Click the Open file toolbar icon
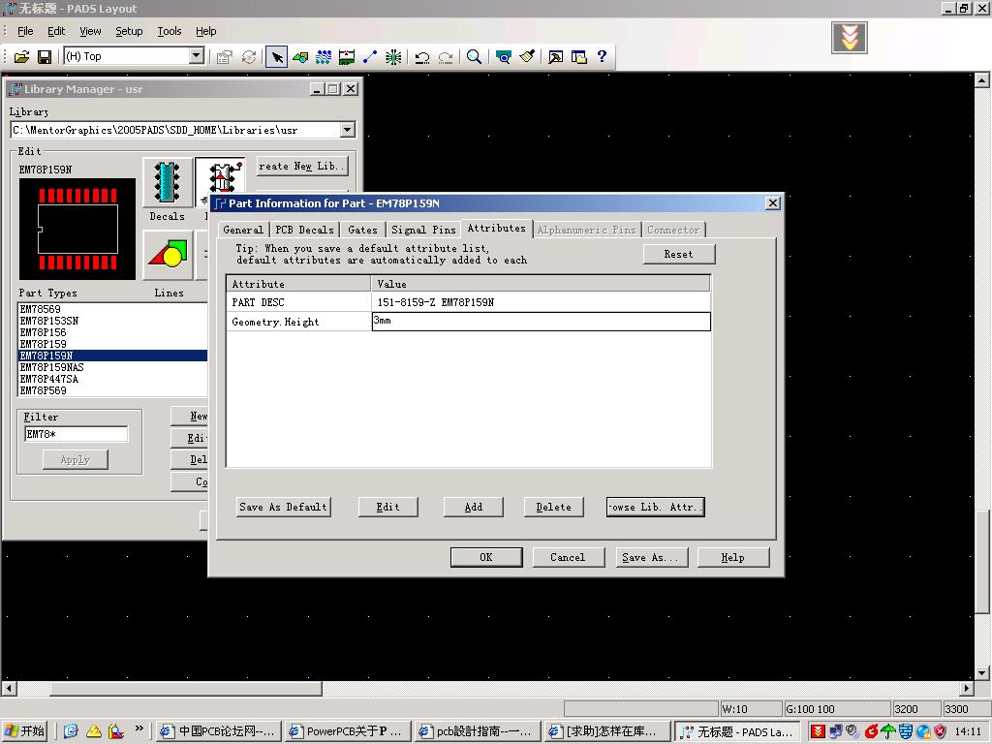 21,57
